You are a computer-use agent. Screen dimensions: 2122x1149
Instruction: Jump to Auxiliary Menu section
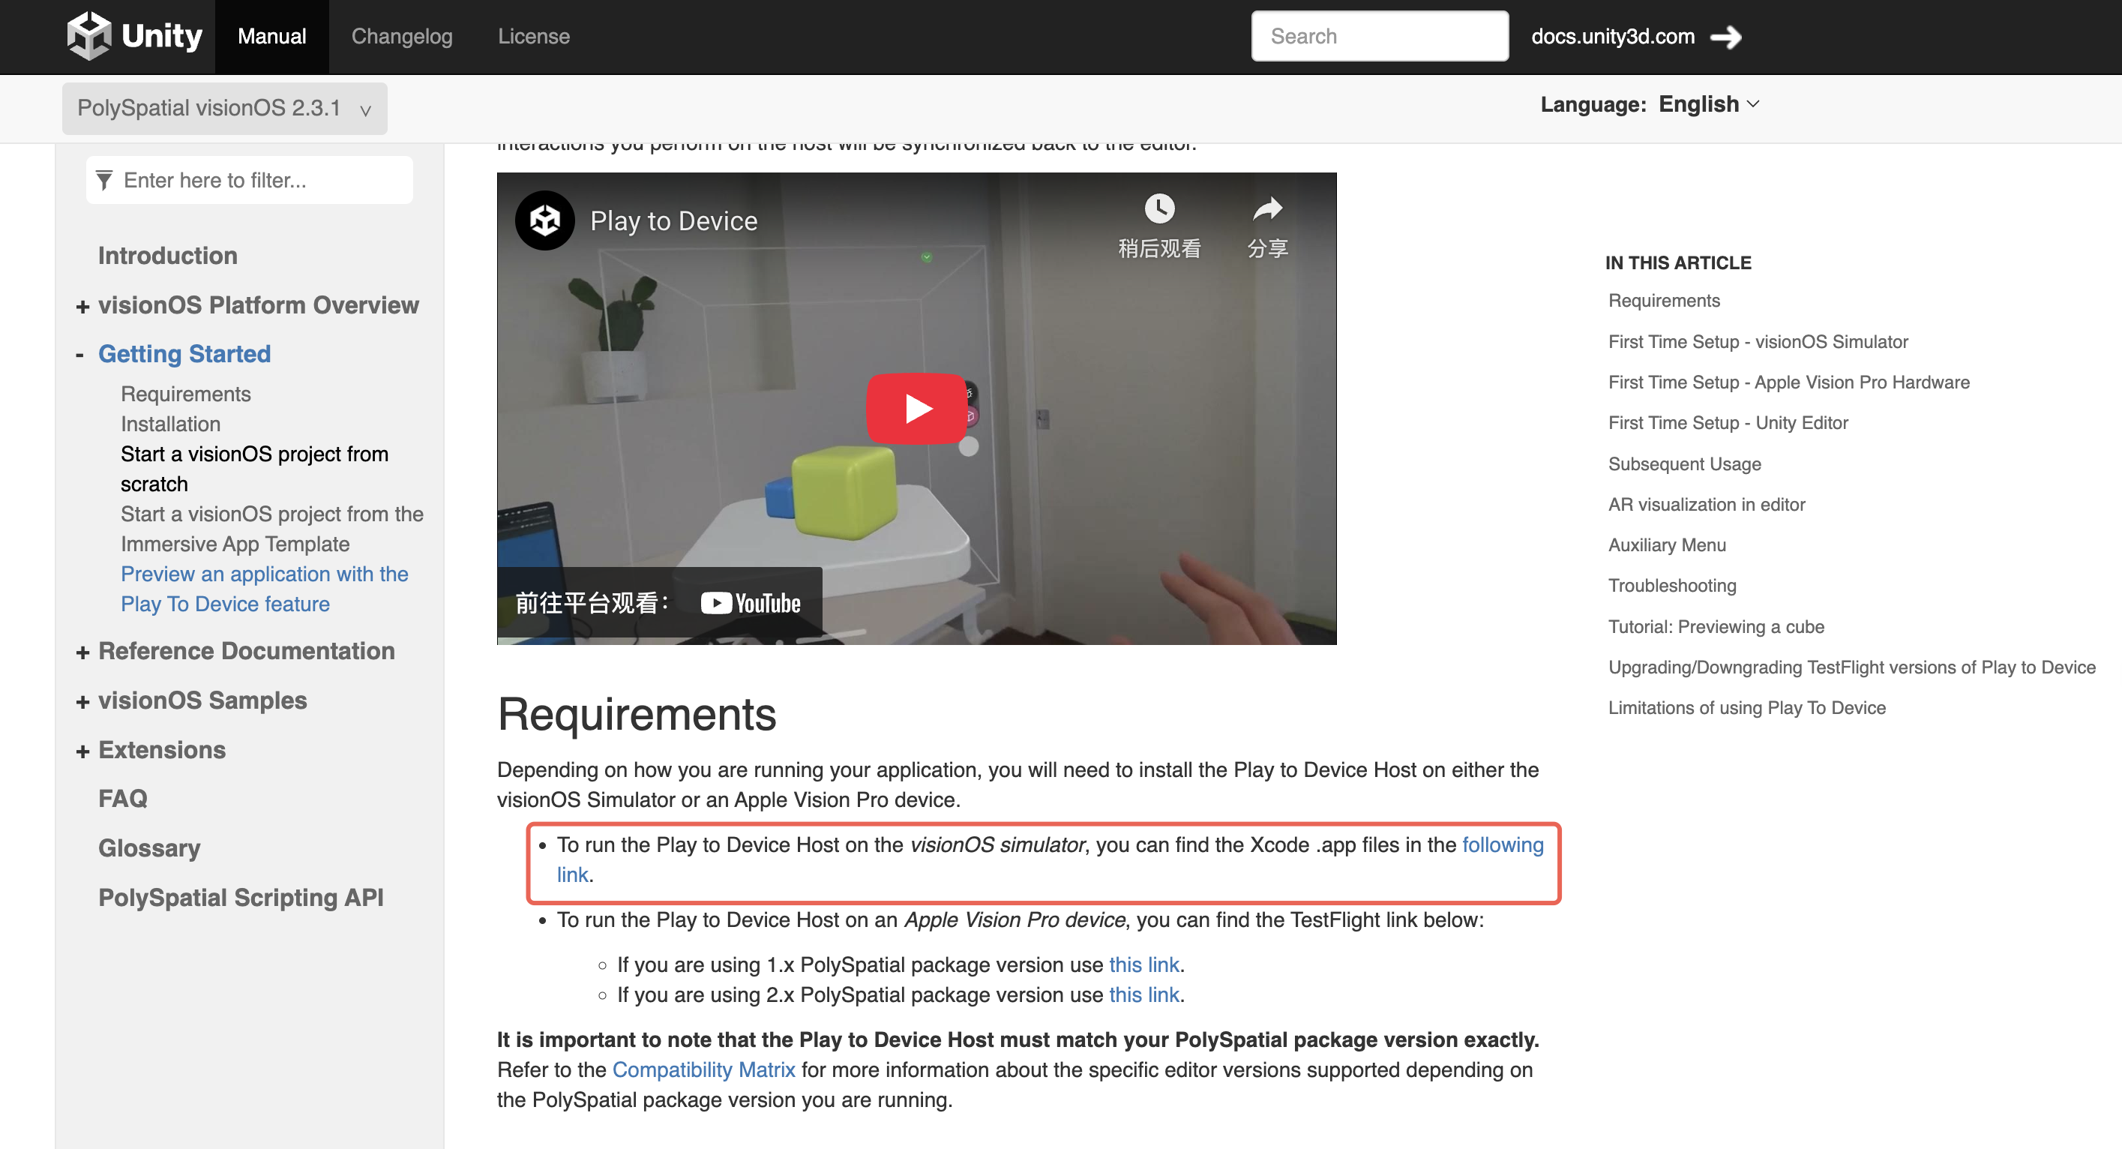pos(1668,544)
